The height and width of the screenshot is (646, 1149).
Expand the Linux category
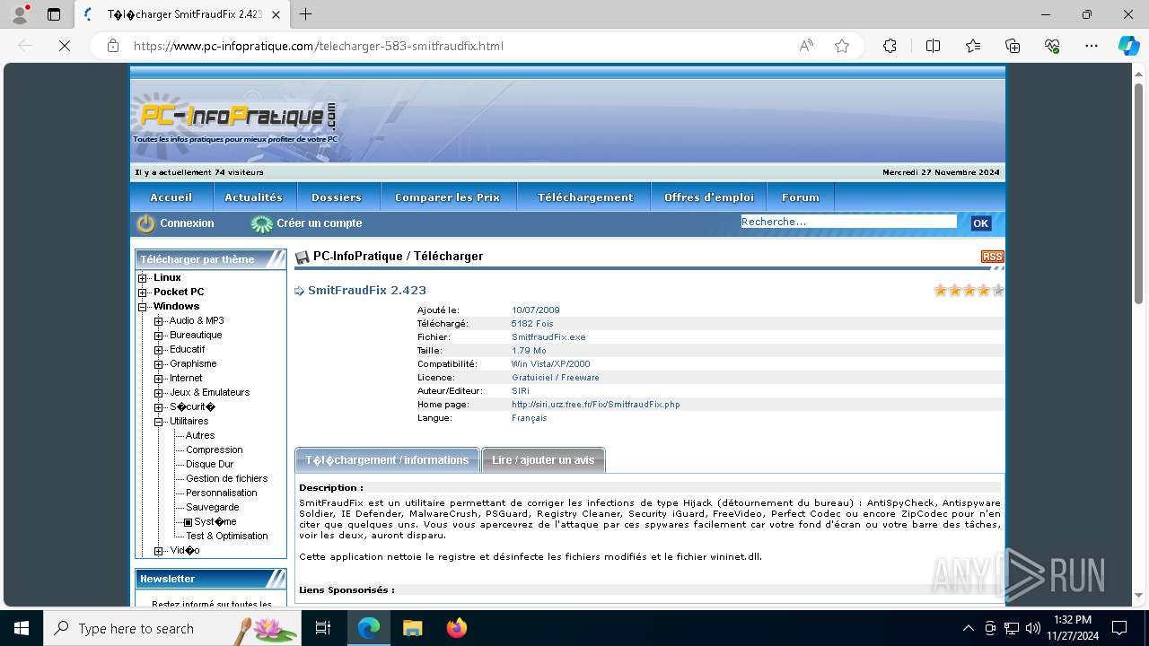[x=142, y=278]
